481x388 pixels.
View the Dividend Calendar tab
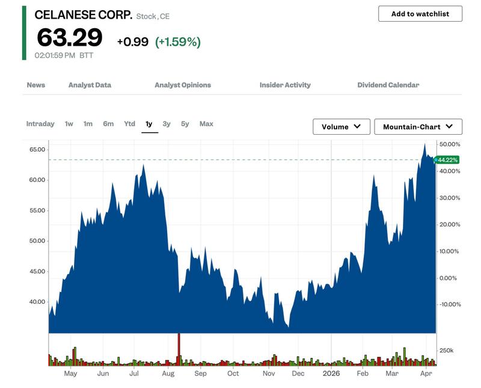click(x=388, y=85)
